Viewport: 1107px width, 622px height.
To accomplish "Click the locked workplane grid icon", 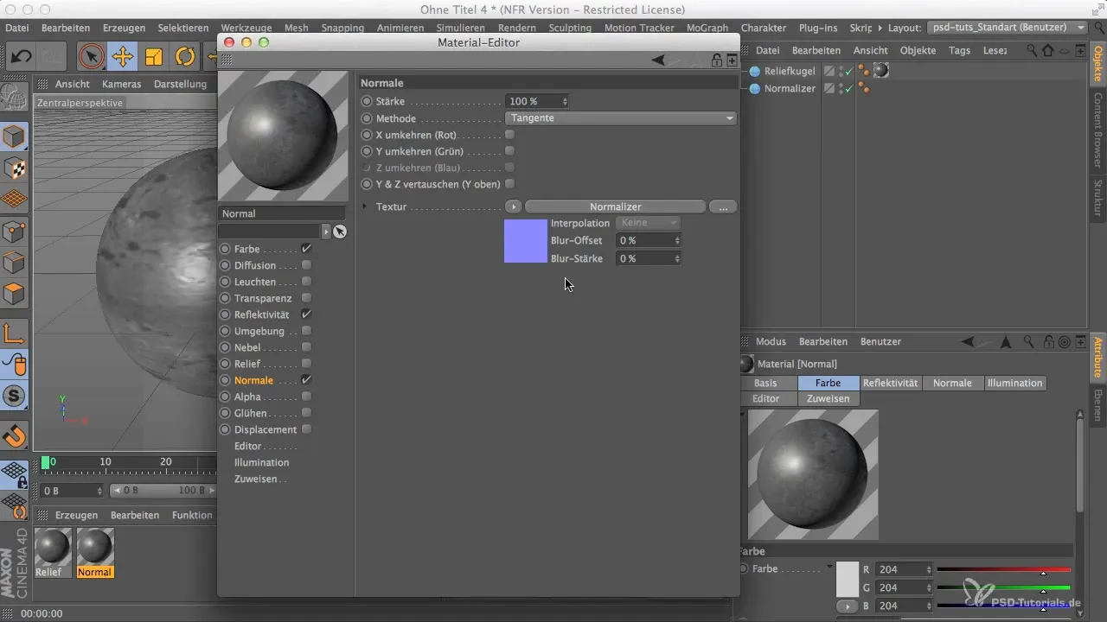I will pyautogui.click(x=15, y=475).
